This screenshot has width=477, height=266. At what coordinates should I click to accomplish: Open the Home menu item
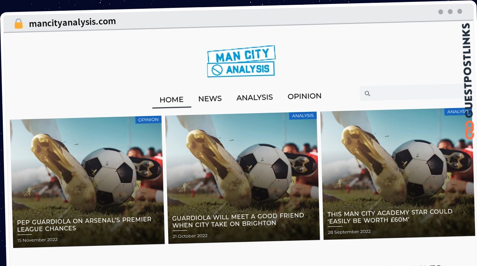[x=171, y=100]
